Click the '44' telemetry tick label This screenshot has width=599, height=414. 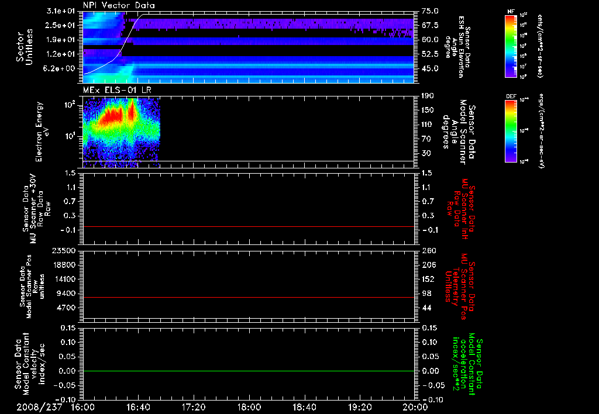[x=426, y=308]
